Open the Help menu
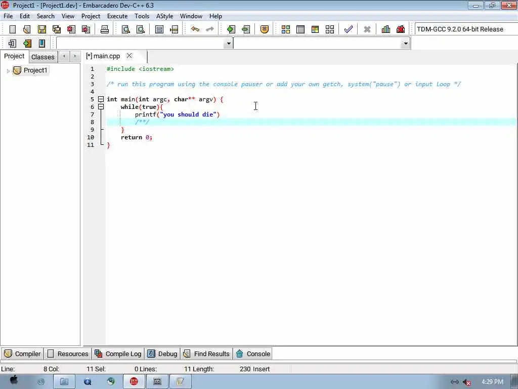 (x=215, y=16)
